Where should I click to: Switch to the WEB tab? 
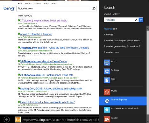20,3
